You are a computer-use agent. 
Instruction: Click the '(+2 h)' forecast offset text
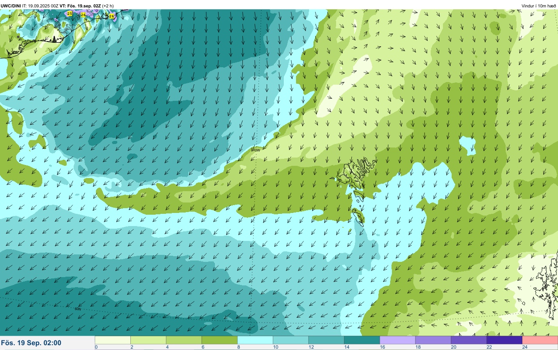pyautogui.click(x=108, y=6)
